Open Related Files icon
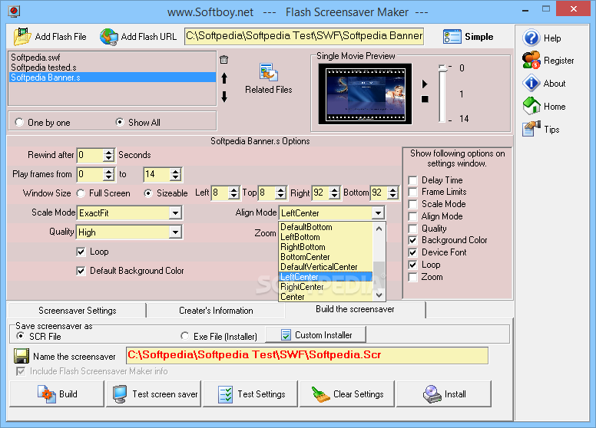Image resolution: width=596 pixels, height=428 pixels. tap(269, 72)
